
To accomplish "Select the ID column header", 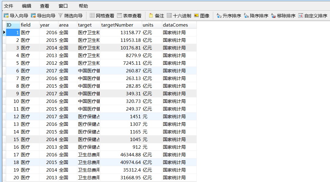I will pyautogui.click(x=13, y=25).
